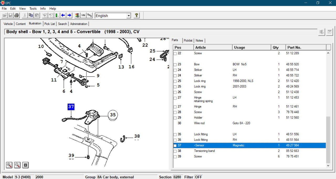Click the DMS toolbar icon

pos(90,16)
